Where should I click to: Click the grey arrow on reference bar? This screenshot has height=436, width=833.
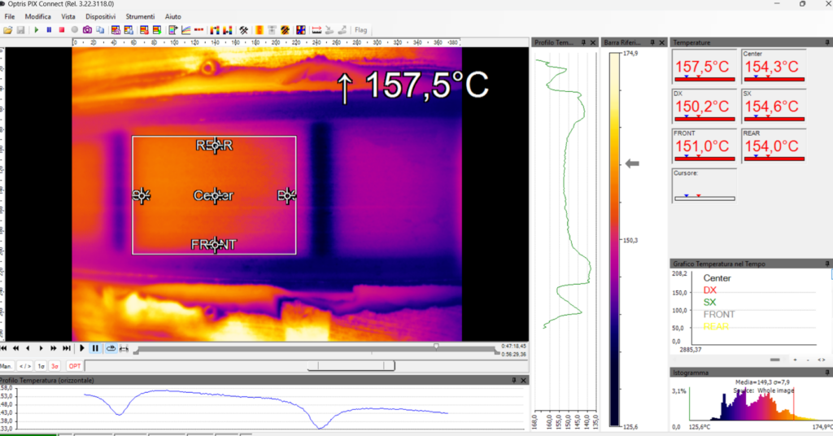pyautogui.click(x=631, y=163)
